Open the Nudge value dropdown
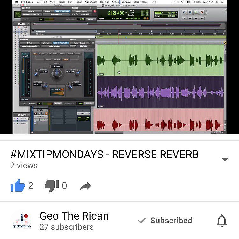Viewport: 239px width, 239px height. click(x=176, y=16)
